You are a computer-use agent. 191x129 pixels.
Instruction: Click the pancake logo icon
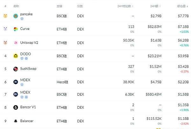(x=16, y=16)
